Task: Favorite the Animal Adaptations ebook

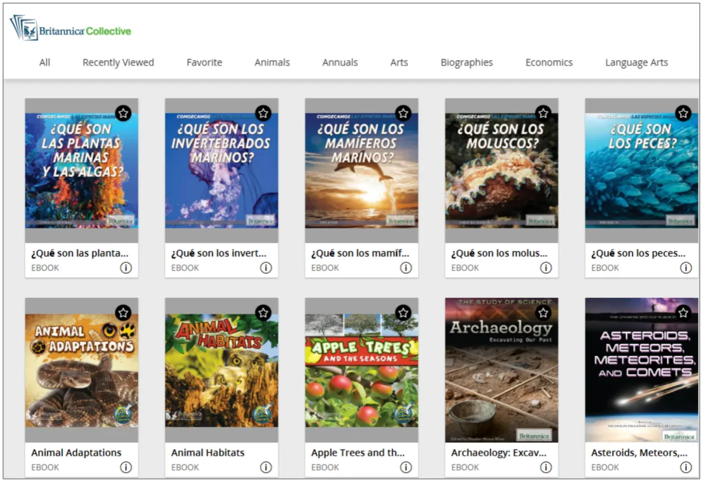Action: click(x=123, y=313)
